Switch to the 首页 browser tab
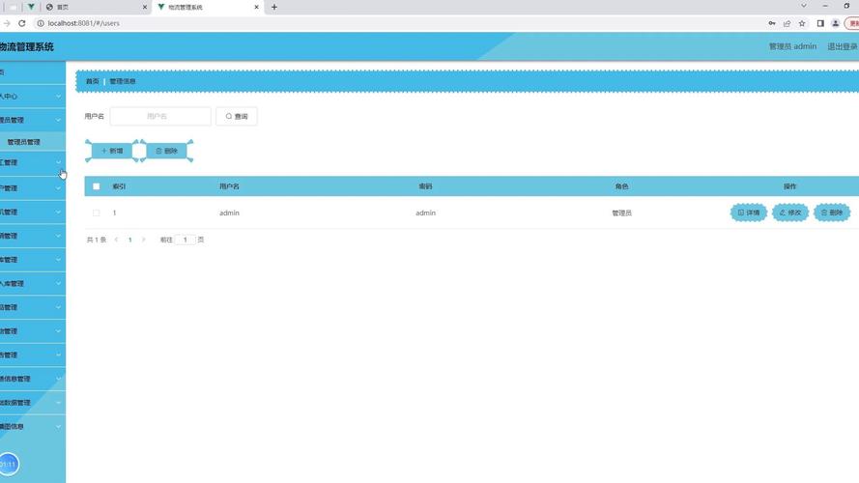The height and width of the screenshot is (483, 859). click(x=92, y=7)
